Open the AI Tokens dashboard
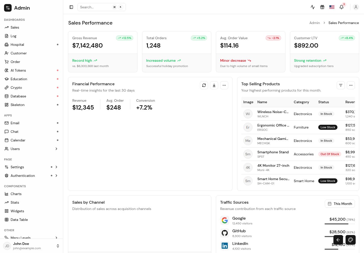The height and width of the screenshot is (253, 364). [32, 70]
